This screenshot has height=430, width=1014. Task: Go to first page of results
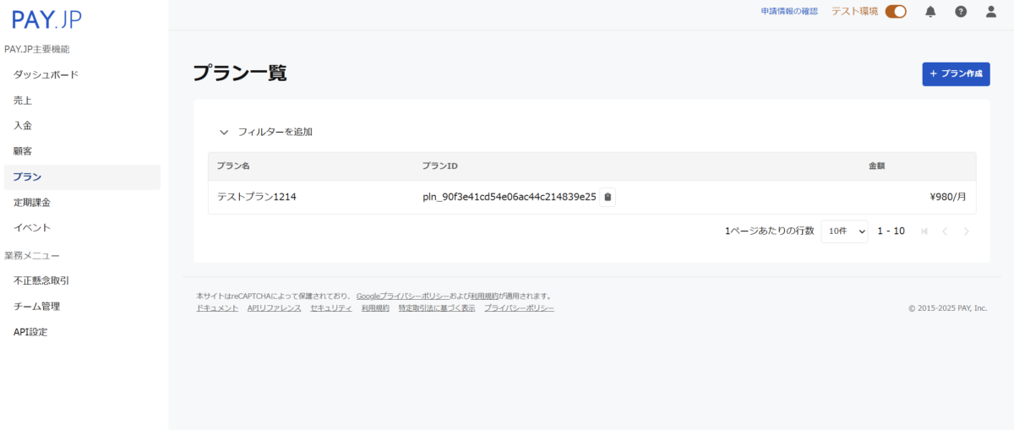pyautogui.click(x=924, y=231)
